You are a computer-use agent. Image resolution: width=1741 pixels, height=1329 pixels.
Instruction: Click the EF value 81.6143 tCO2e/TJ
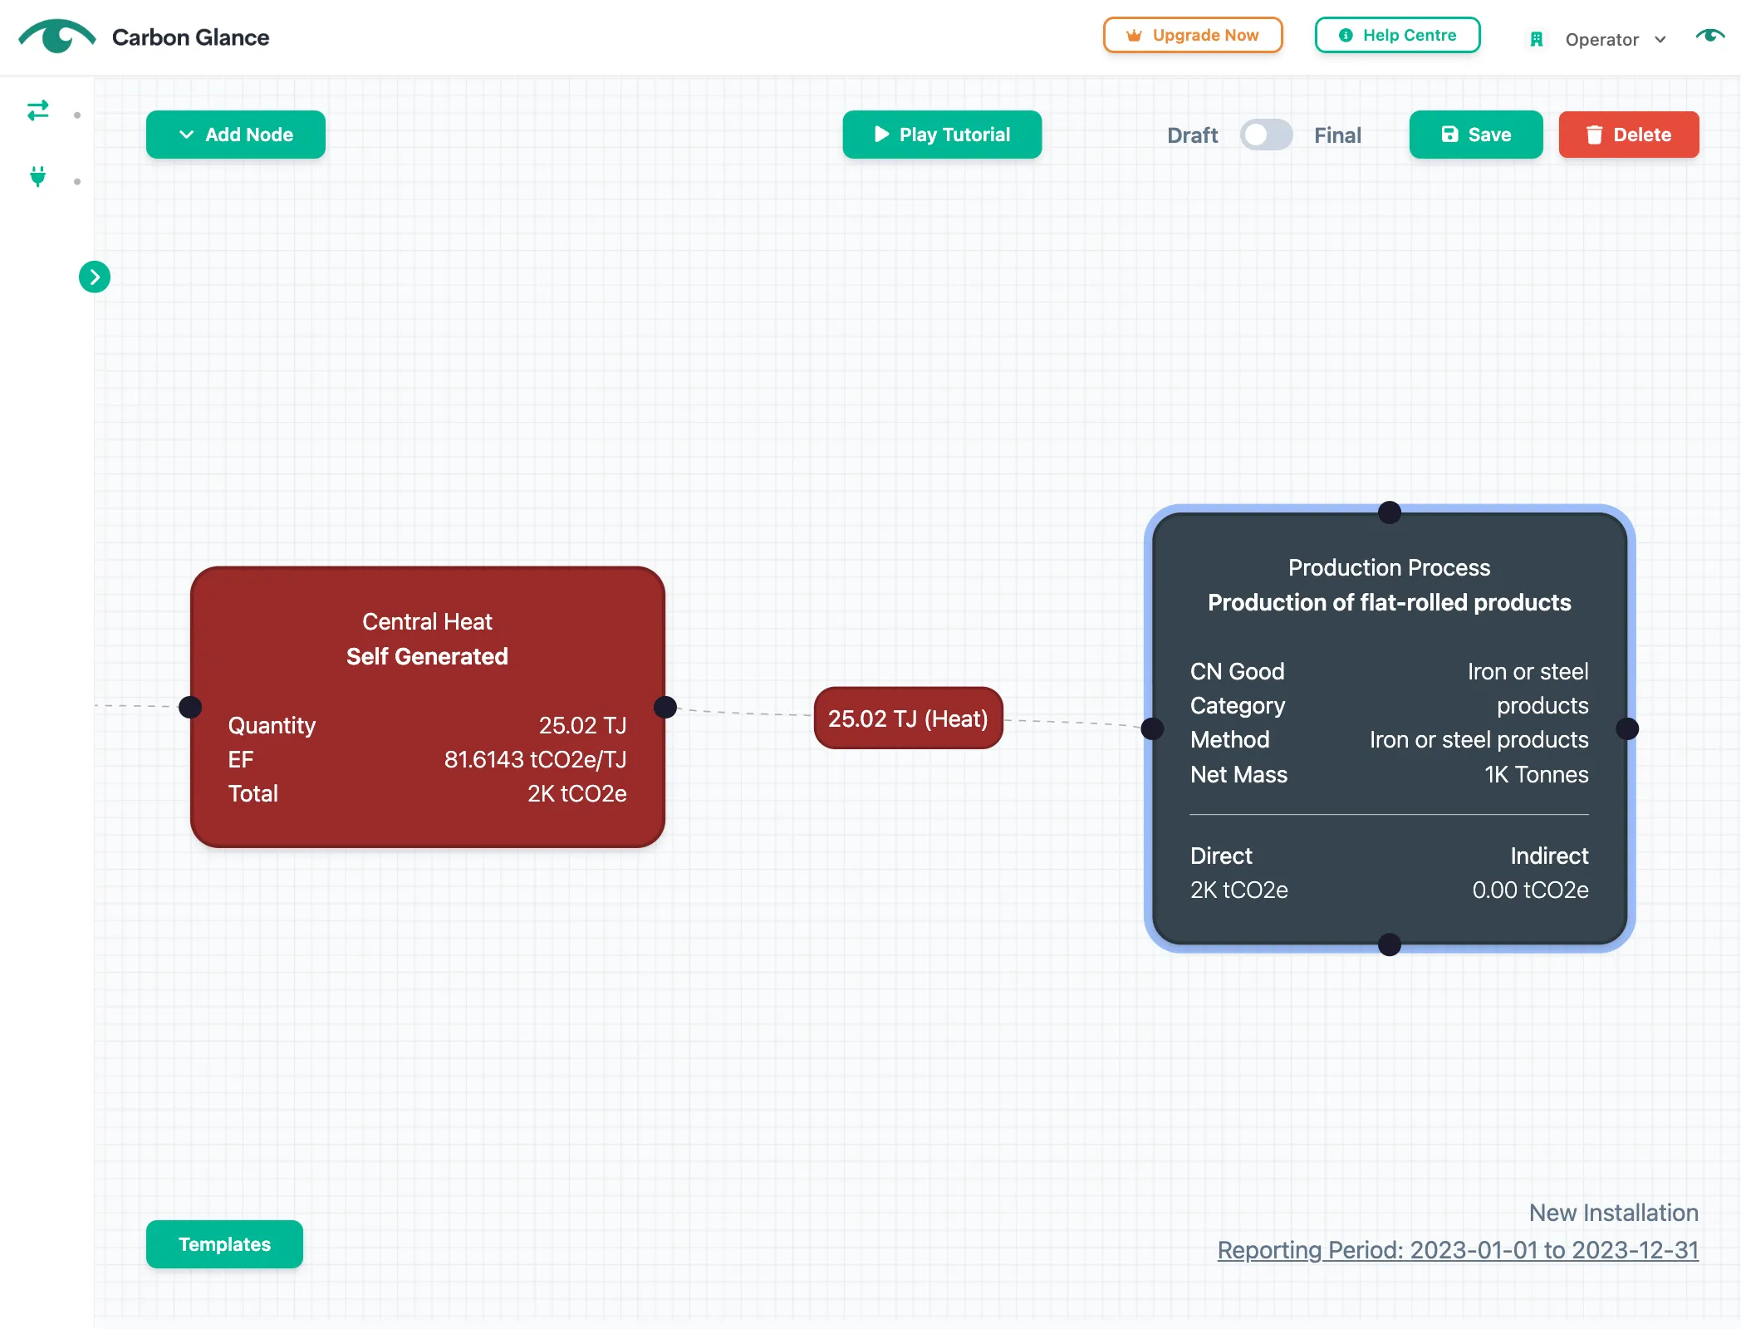535,759
